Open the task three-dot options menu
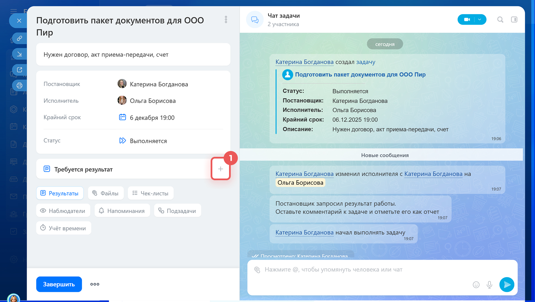 click(x=226, y=19)
